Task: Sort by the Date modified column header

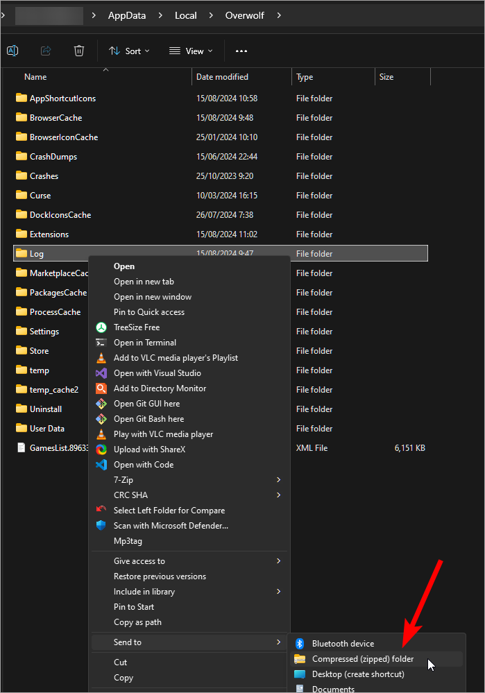Action: [x=222, y=77]
